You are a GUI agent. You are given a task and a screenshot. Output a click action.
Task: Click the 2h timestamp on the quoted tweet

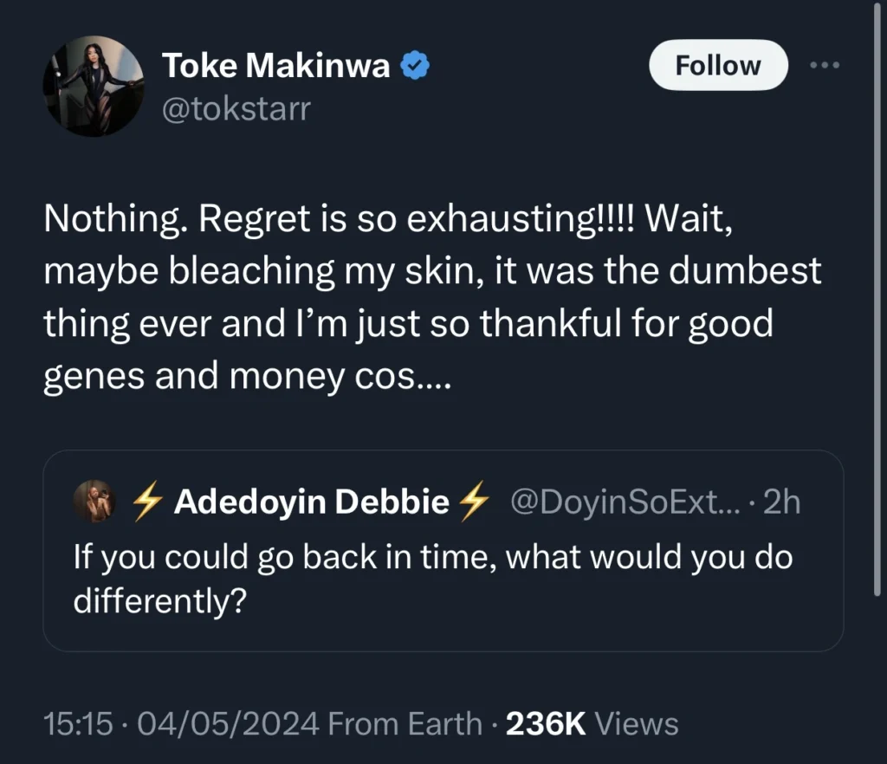780,501
